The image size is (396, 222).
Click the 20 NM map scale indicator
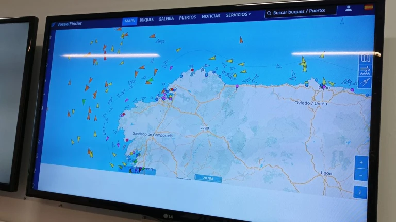208,179
